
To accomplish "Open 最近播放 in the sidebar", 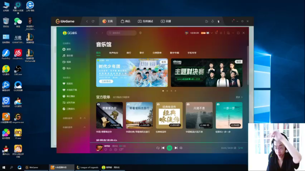I will 69,96.
